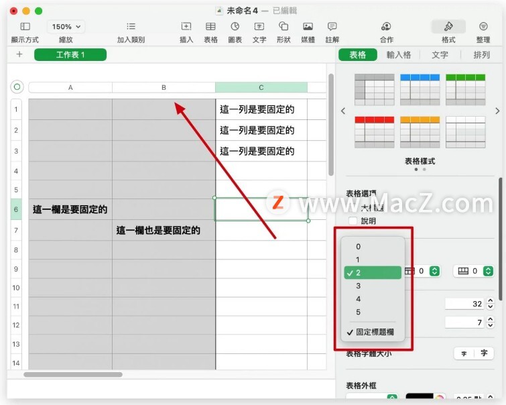Viewport: 506px width, 405px height.
Task: Click the 插入 insert icon
Action: pos(186,26)
